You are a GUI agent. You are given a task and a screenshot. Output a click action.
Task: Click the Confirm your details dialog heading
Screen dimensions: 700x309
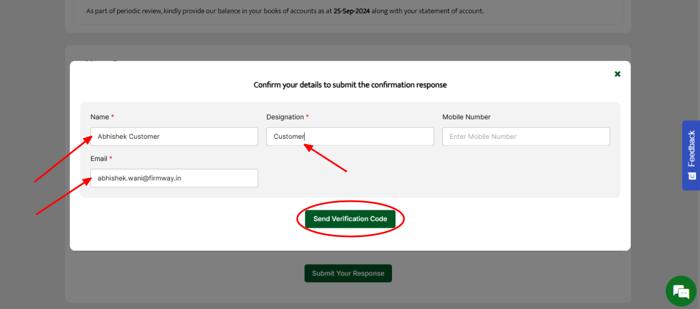tap(350, 85)
